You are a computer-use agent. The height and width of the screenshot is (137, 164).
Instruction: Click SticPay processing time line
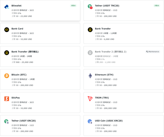click(x=22, y=102)
